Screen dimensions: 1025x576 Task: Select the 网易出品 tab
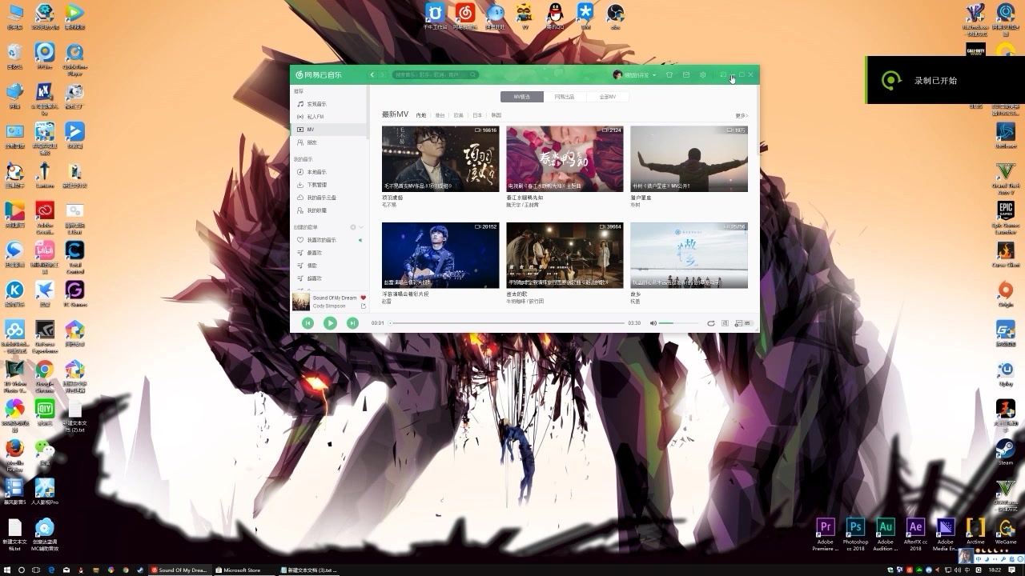click(x=565, y=97)
